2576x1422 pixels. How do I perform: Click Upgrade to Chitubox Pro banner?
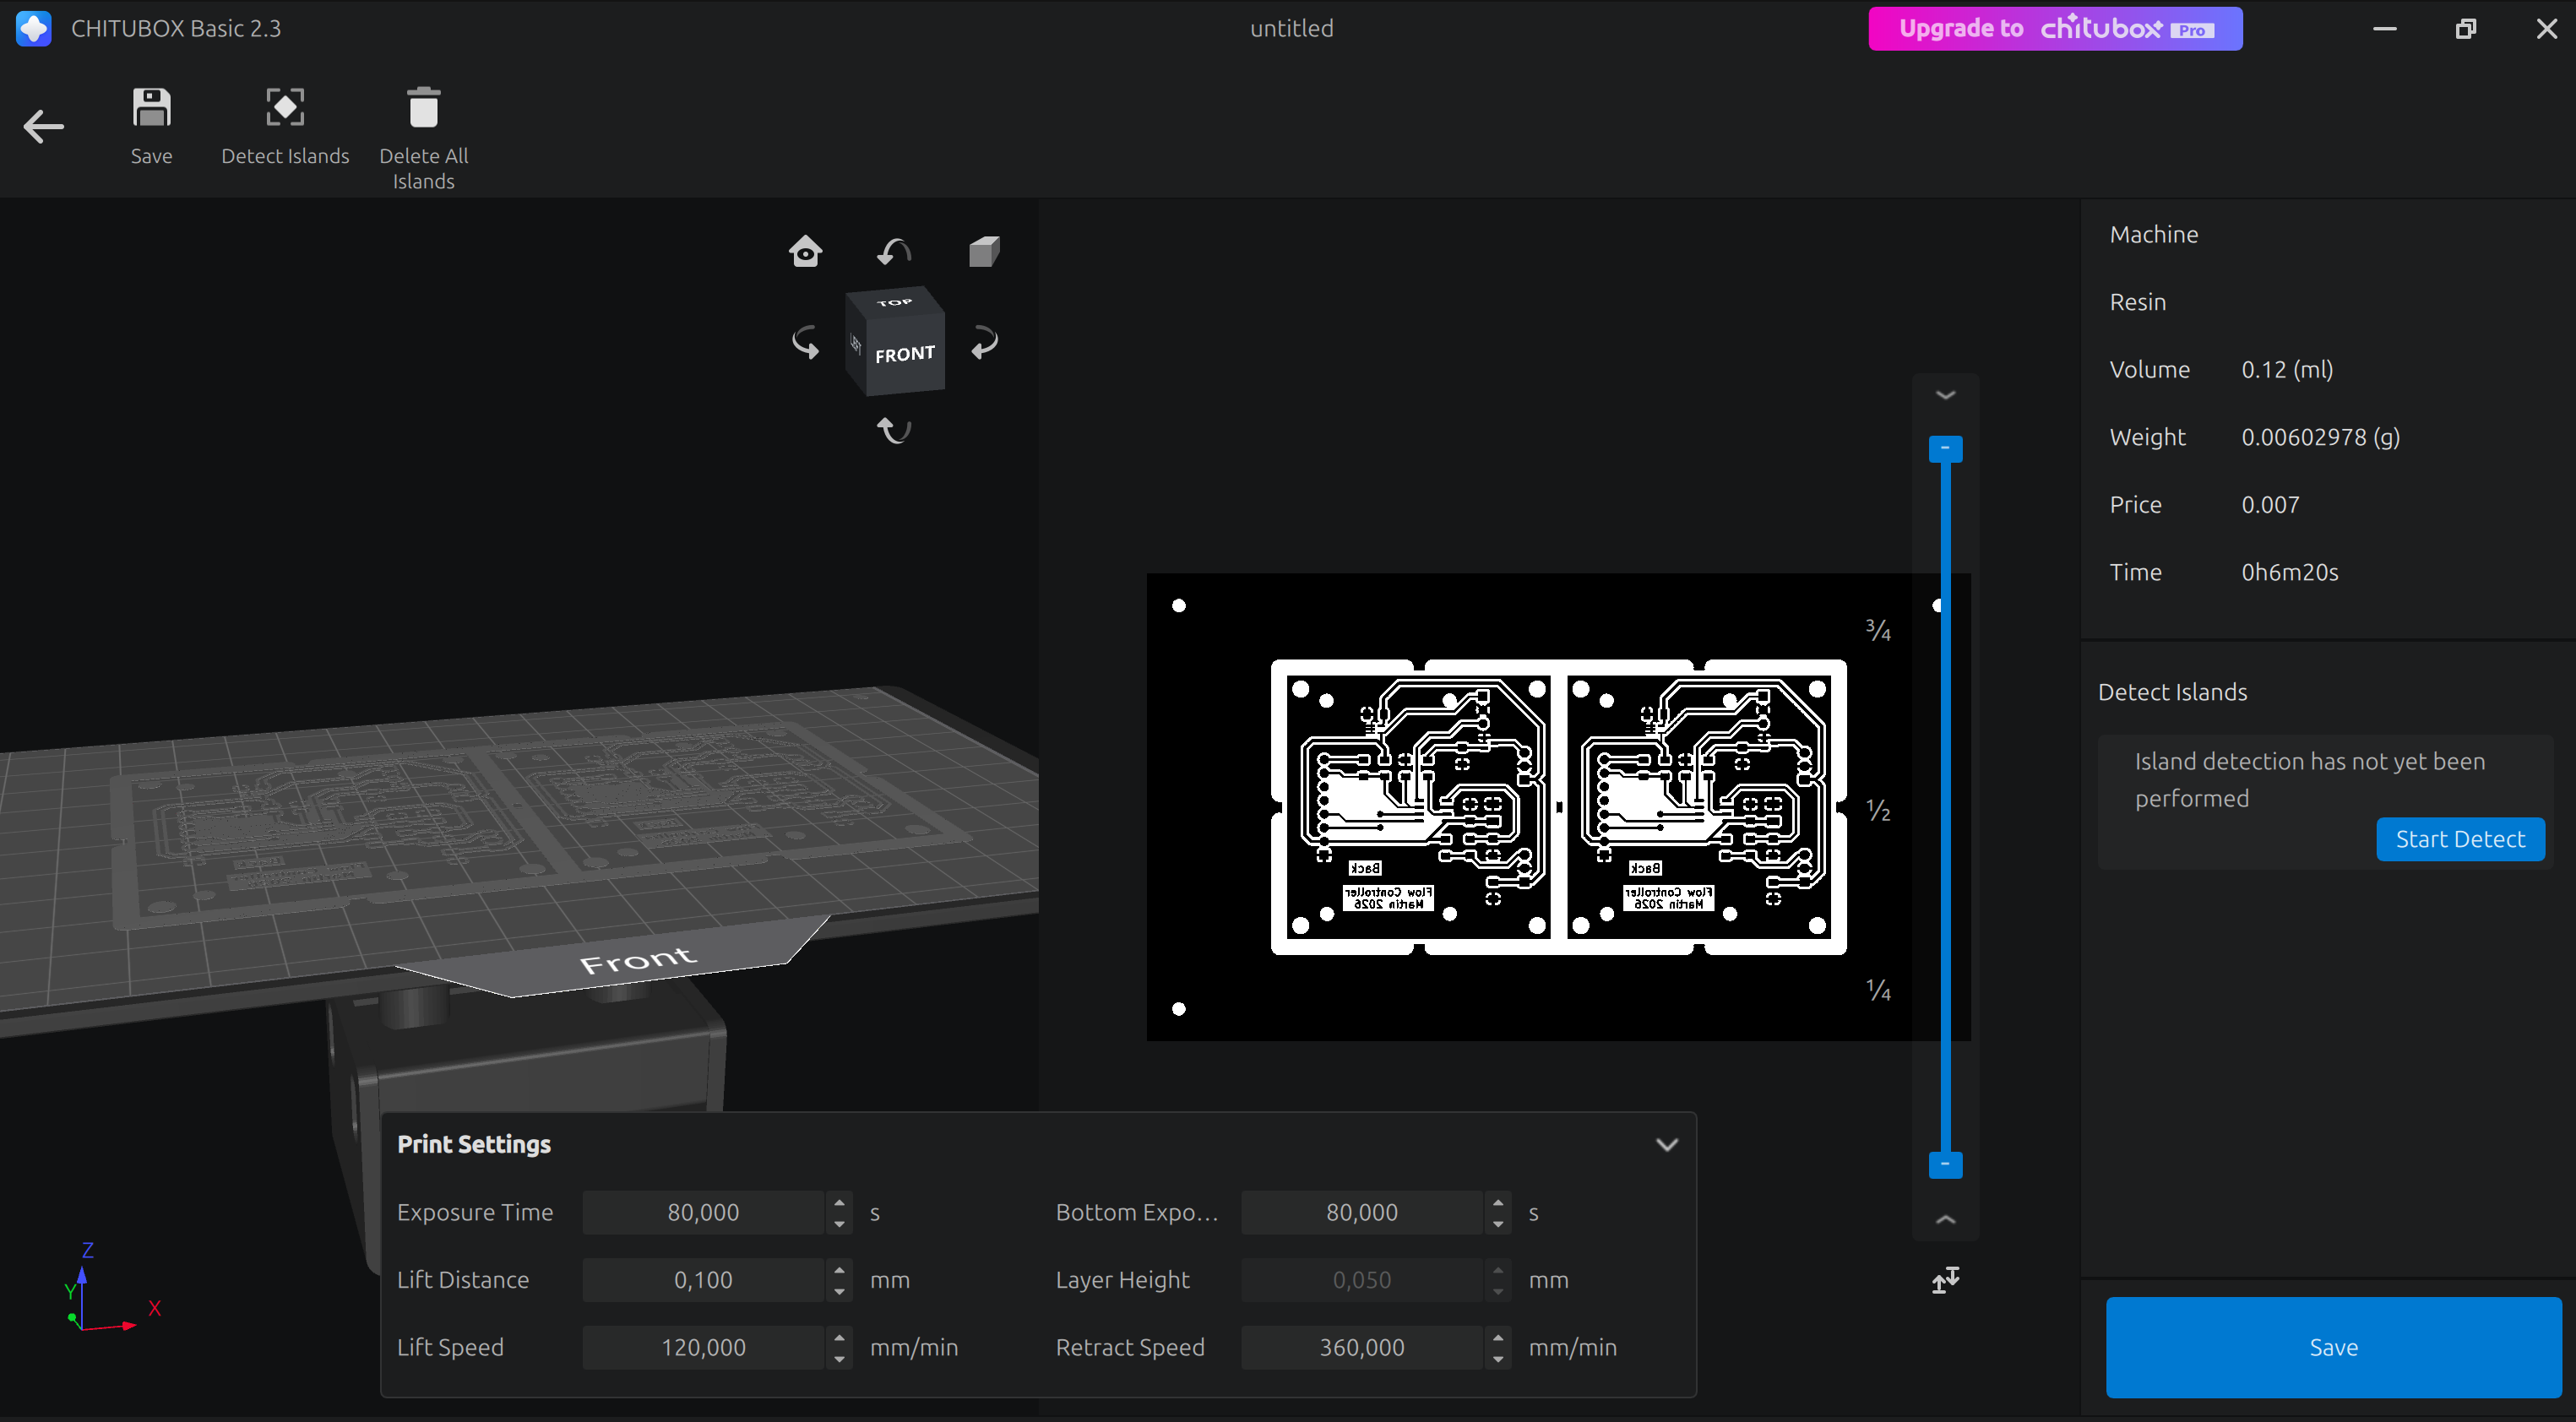pyautogui.click(x=2055, y=28)
